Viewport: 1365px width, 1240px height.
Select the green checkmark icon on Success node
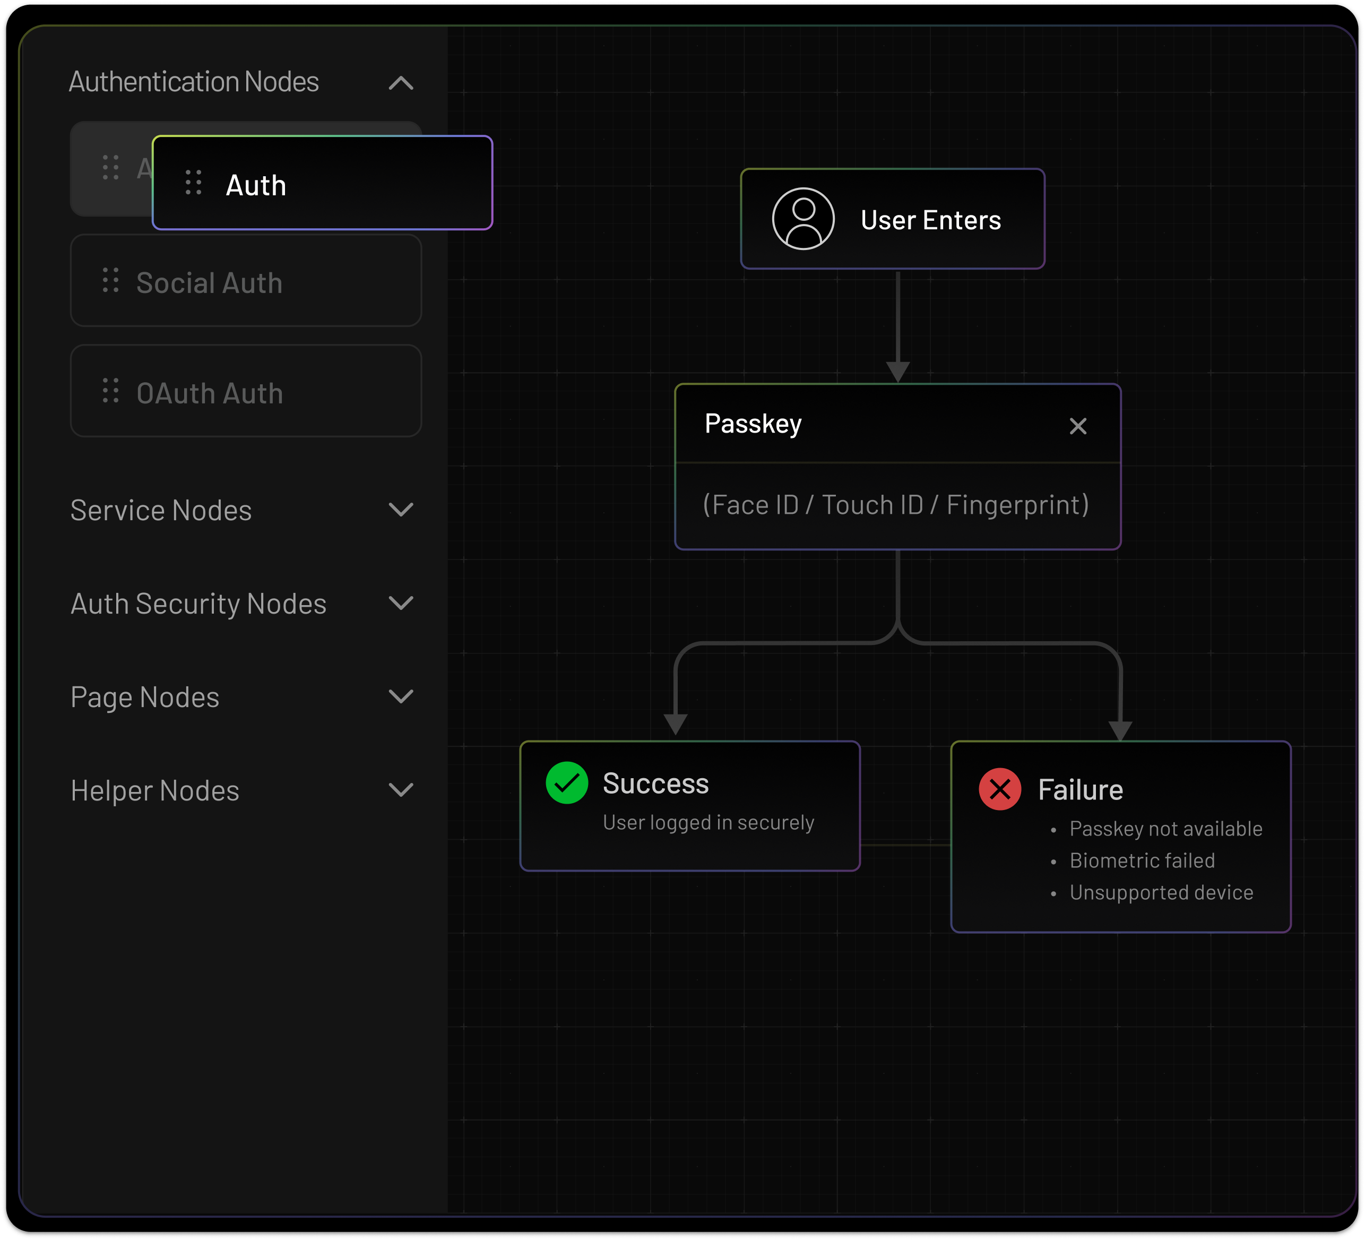pyautogui.click(x=567, y=783)
